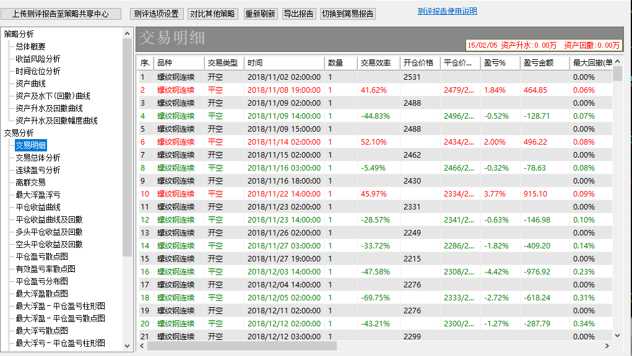632x356 pixels.
Task: Click 对比其他策略 compare button
Action: click(x=212, y=14)
